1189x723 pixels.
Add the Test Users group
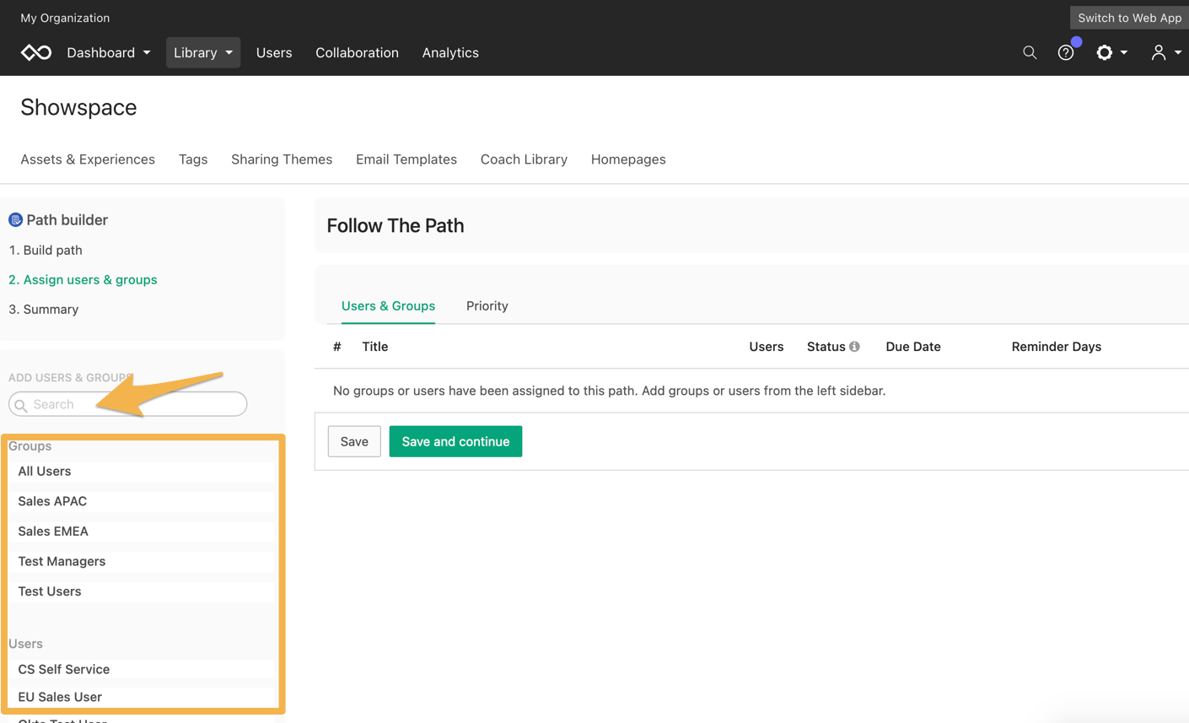click(143, 591)
